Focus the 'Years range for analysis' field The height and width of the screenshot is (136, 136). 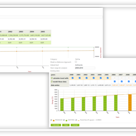[85, 68]
